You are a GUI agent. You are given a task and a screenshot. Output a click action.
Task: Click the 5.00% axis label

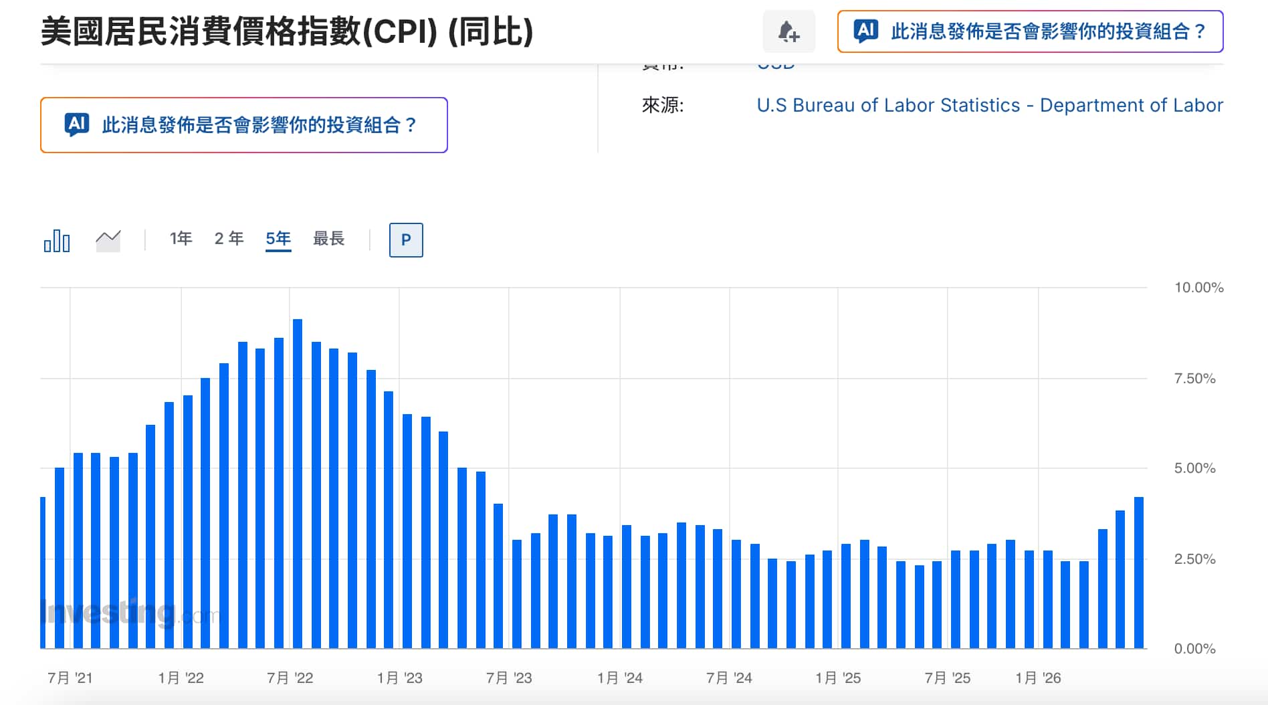[1194, 468]
